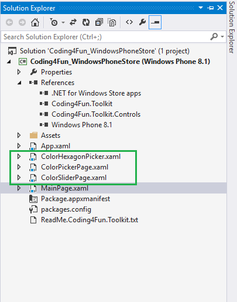The width and height of the screenshot is (237, 302).
Task: Expand the Assets folder
Action: pyautogui.click(x=19, y=135)
